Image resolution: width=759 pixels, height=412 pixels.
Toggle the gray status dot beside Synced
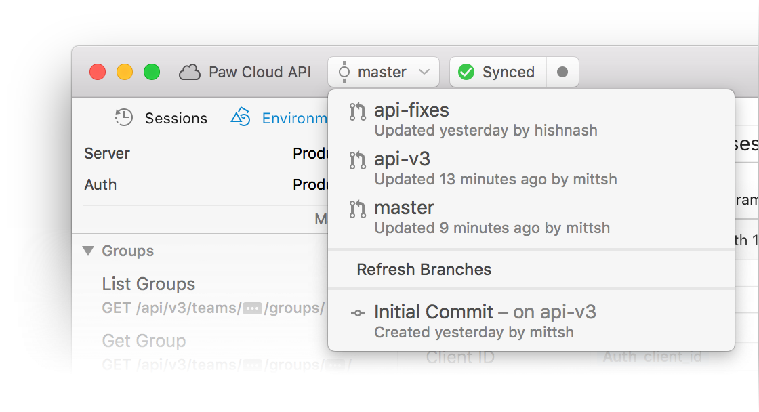point(563,71)
